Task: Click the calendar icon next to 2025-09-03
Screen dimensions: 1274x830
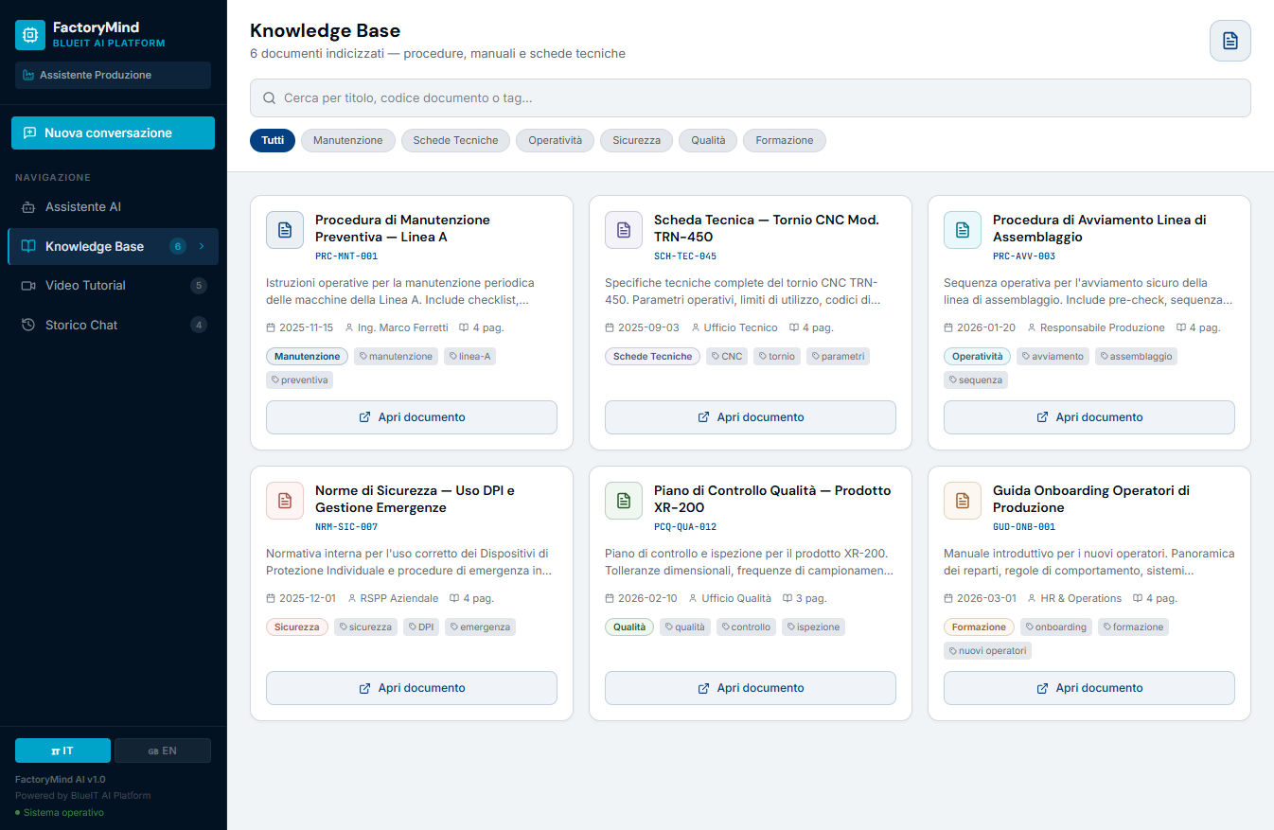Action: (610, 327)
